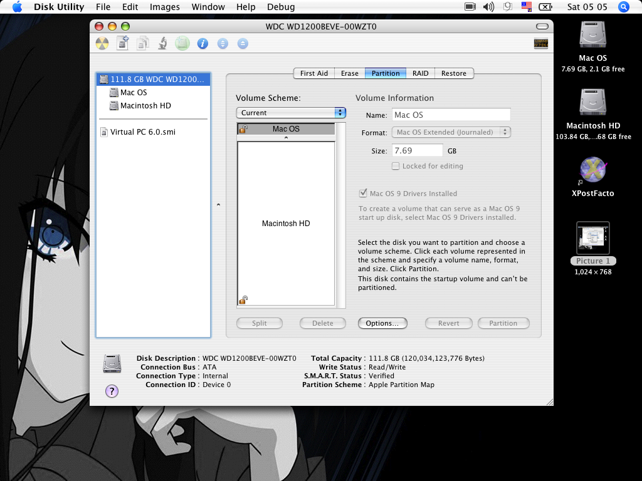Viewport: 642px width, 481px height.
Task: Select Macintosh HD volume in sidebar
Action: [x=153, y=105]
